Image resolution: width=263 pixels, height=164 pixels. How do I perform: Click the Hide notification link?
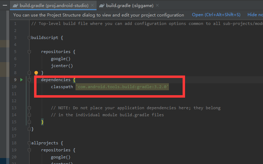[x=255, y=15]
